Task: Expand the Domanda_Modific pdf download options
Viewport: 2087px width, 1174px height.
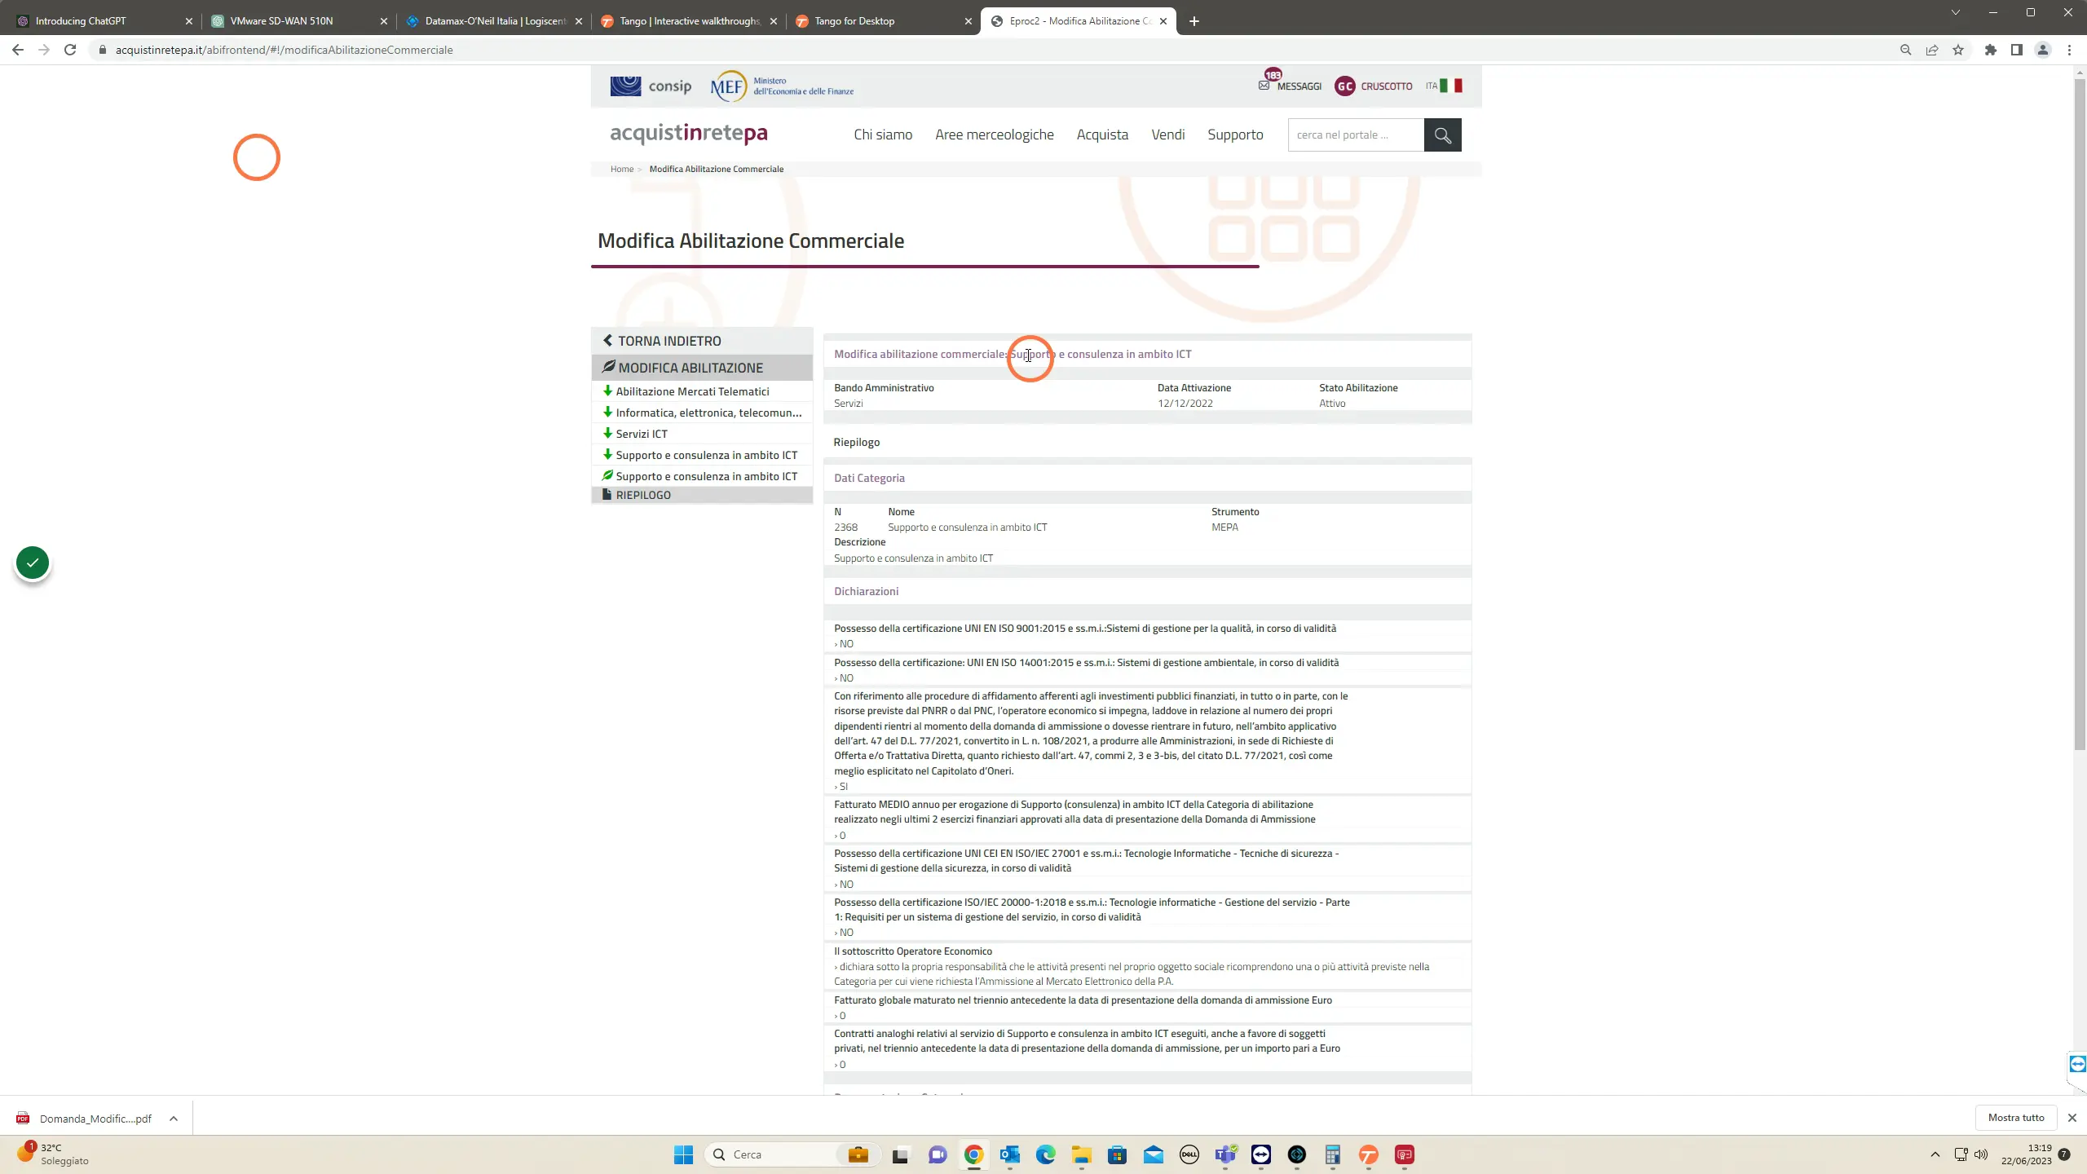Action: click(173, 1119)
